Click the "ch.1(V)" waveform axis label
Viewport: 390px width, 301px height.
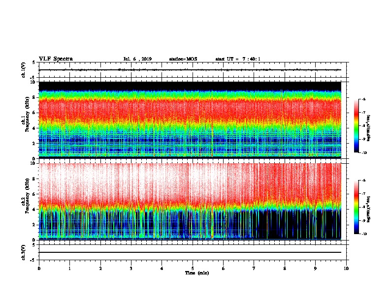pyautogui.click(x=24, y=70)
